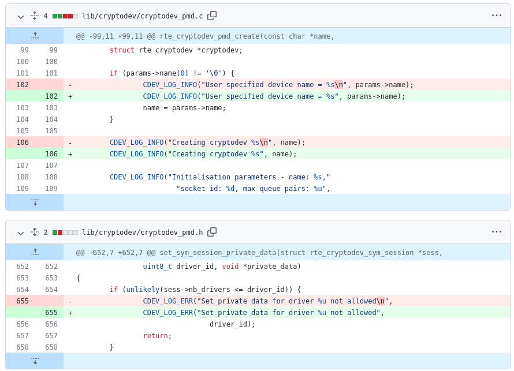Expand lines below the cryptodev_pmd.h diff
514x371 pixels.
(x=35, y=360)
